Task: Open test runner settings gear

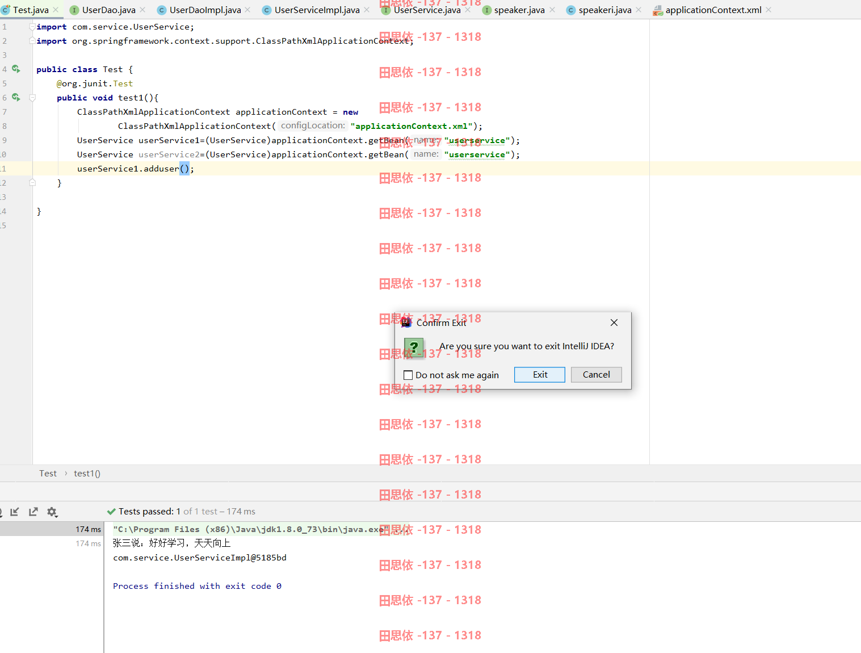Action: (x=52, y=512)
